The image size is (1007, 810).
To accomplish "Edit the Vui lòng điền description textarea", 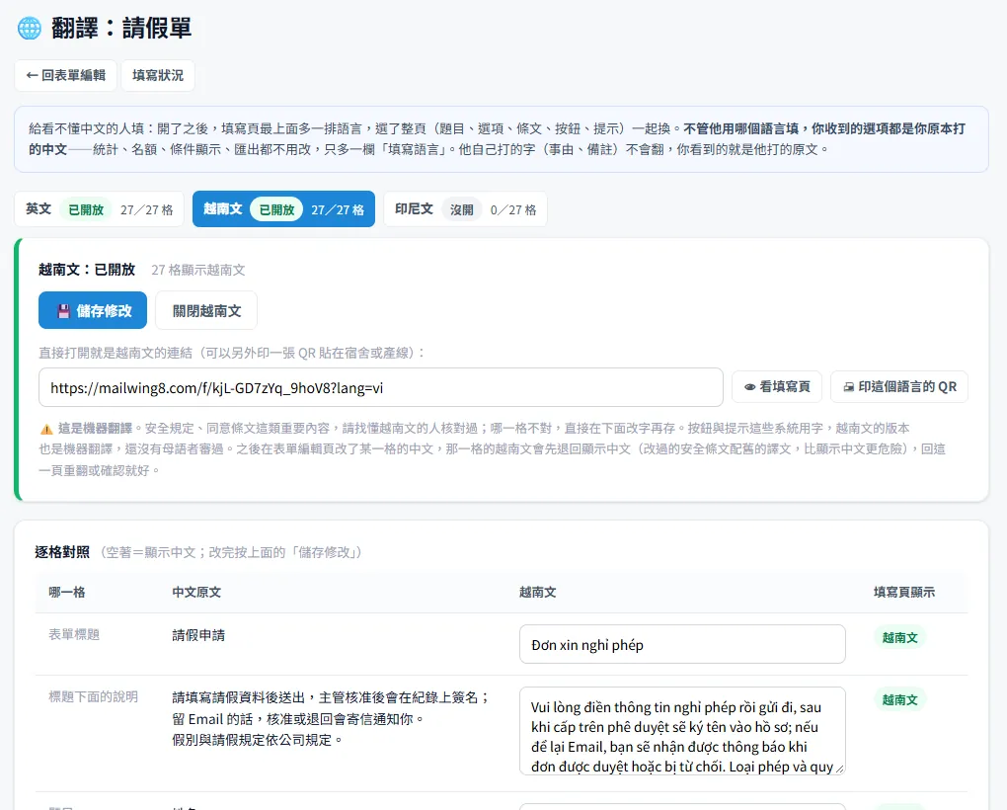I will point(682,731).
